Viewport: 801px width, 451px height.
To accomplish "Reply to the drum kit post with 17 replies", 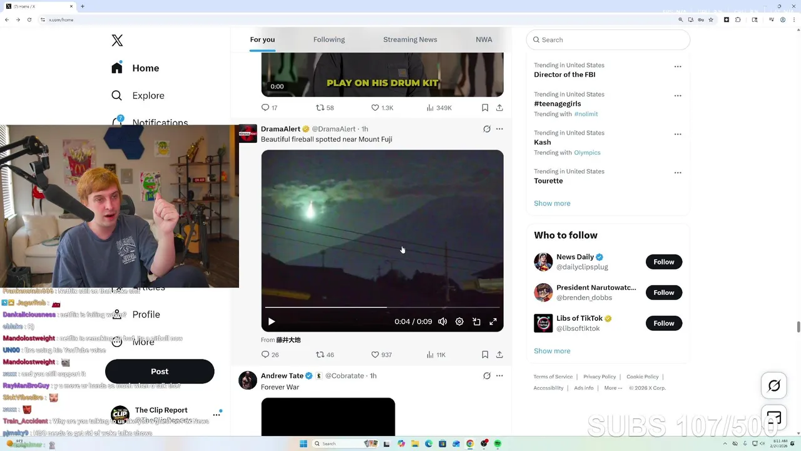I will [269, 108].
